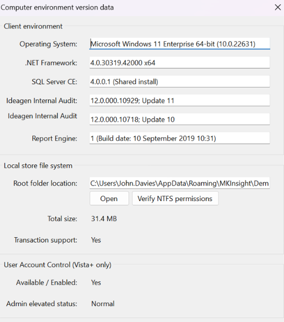The image size is (284, 322).
Task: Click the Update 10 version field
Action: coord(179,119)
